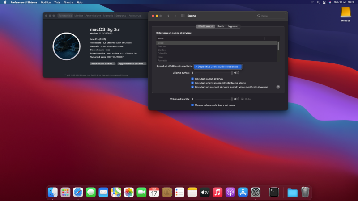Switch to the Ingresso tab
The width and height of the screenshot is (358, 201).
click(233, 26)
